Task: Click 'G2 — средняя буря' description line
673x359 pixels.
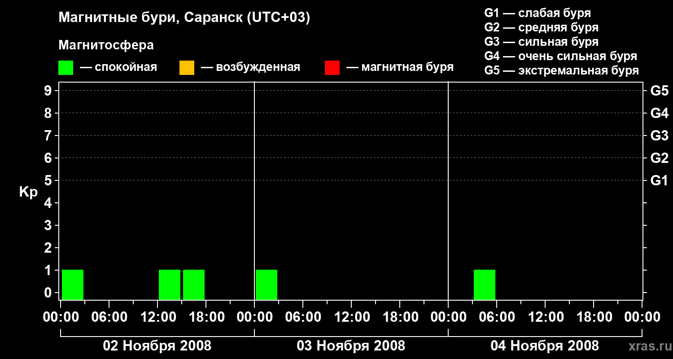Action: pyautogui.click(x=542, y=27)
